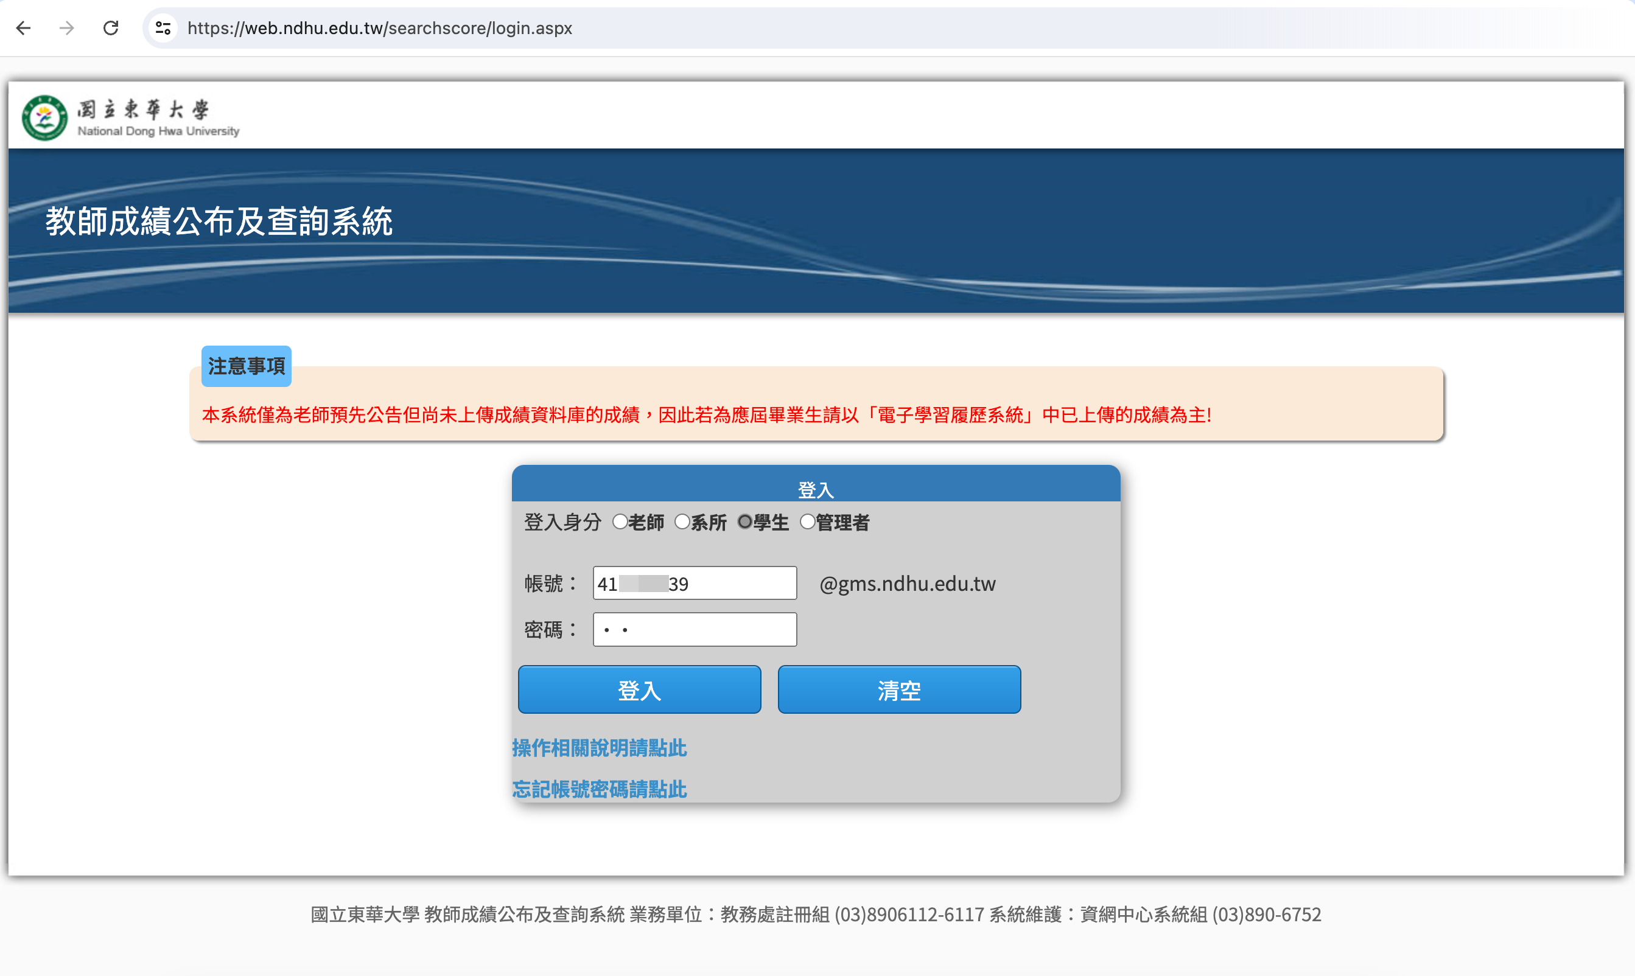Viewport: 1635px width, 976px height.
Task: Select the 管理者 login identity radio button
Action: pos(807,522)
